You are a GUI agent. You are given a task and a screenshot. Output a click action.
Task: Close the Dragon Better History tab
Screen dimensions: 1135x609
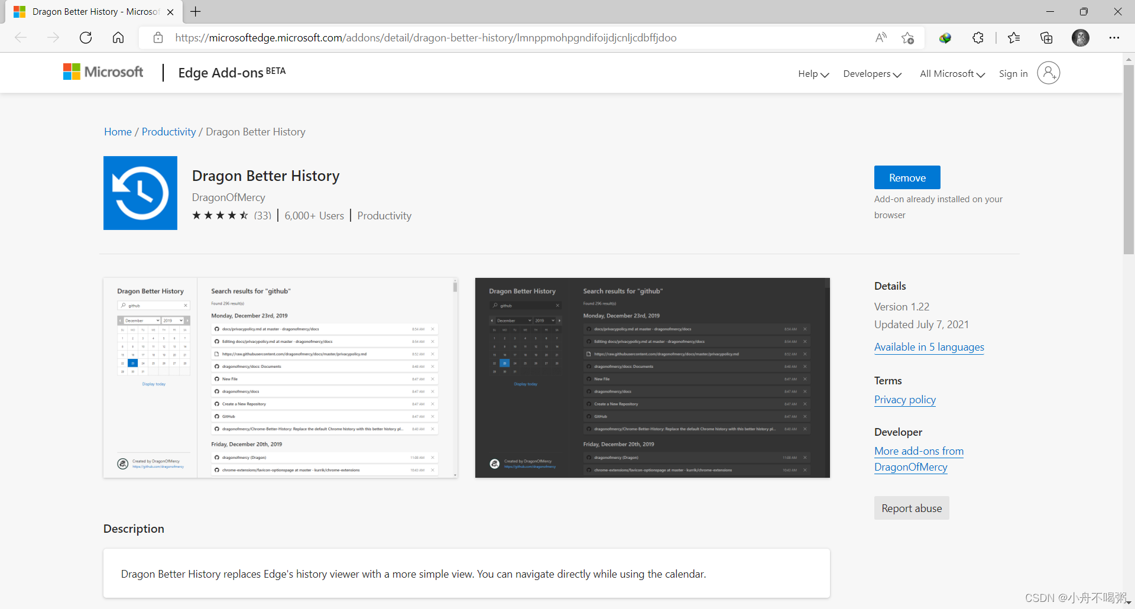point(170,12)
